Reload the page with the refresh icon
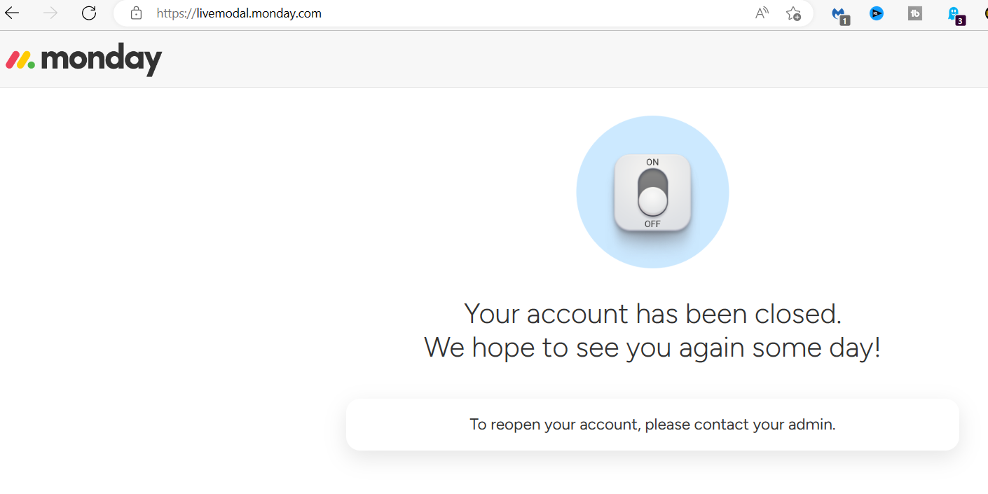Viewport: 988px width, 494px height. [89, 13]
